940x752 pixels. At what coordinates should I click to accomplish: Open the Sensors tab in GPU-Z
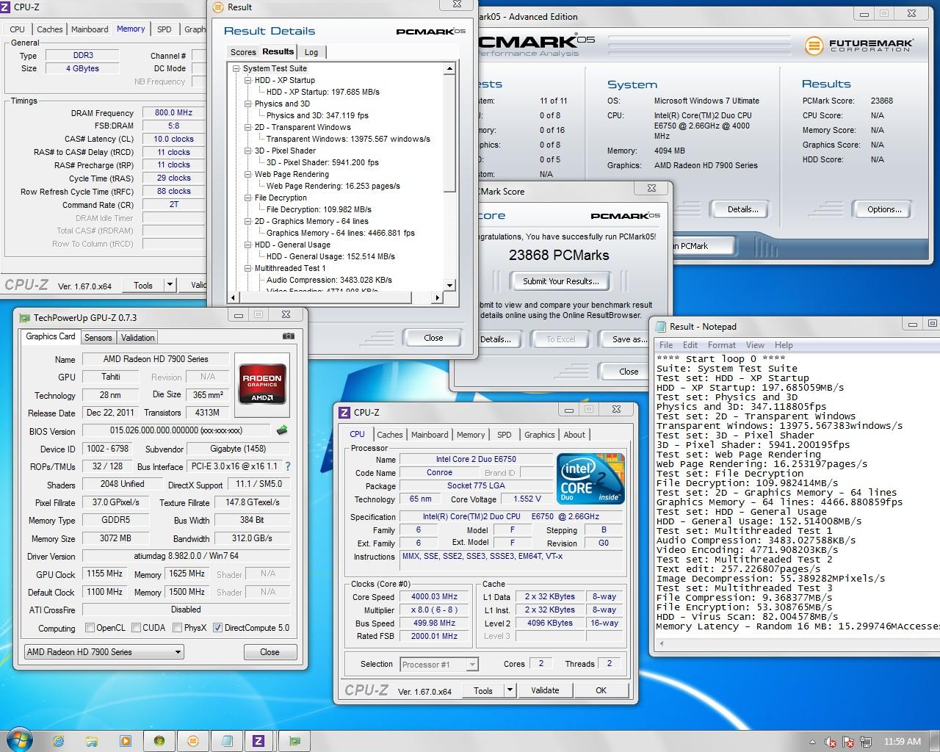(98, 338)
